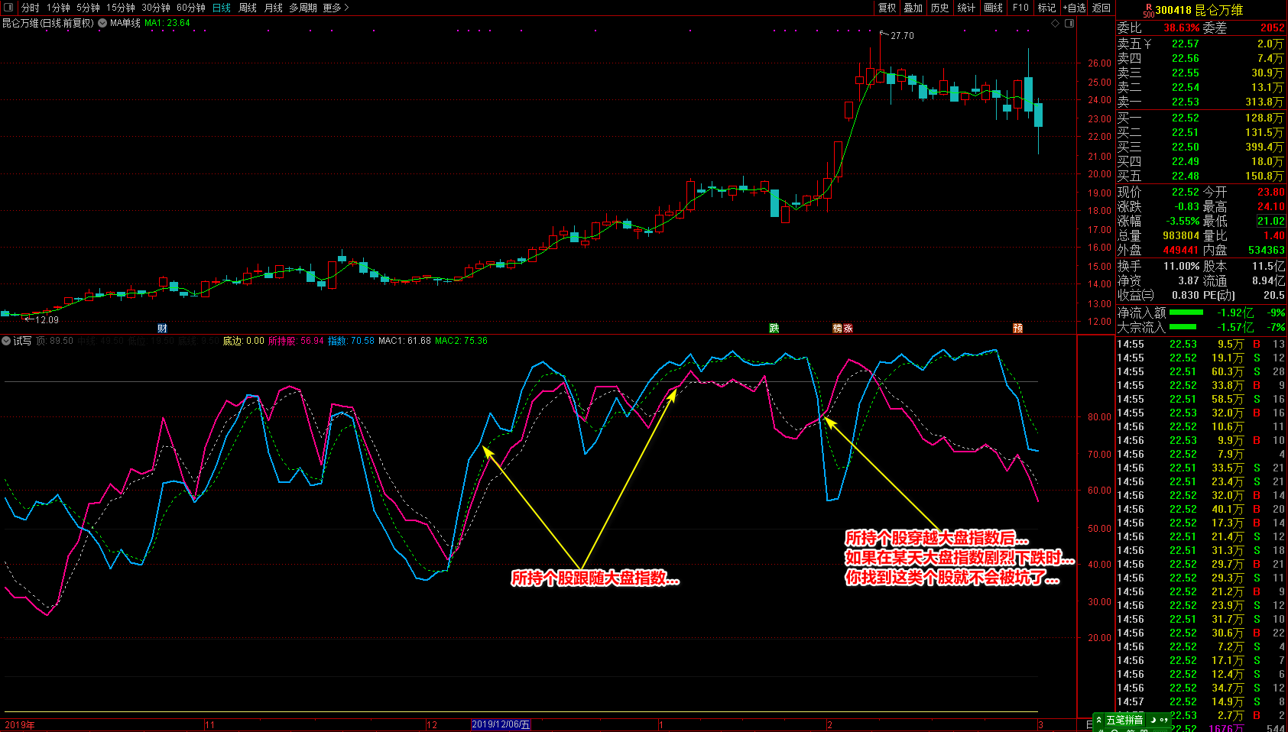
Task: Click the R 500 margin badge icon
Action: [1148, 10]
